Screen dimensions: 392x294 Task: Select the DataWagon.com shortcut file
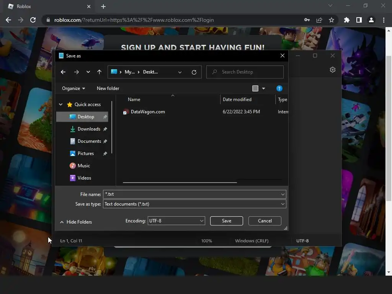click(147, 112)
